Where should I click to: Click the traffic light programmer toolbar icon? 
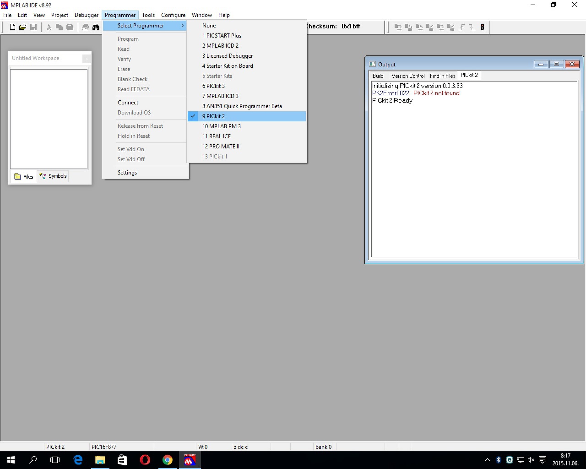click(x=483, y=27)
